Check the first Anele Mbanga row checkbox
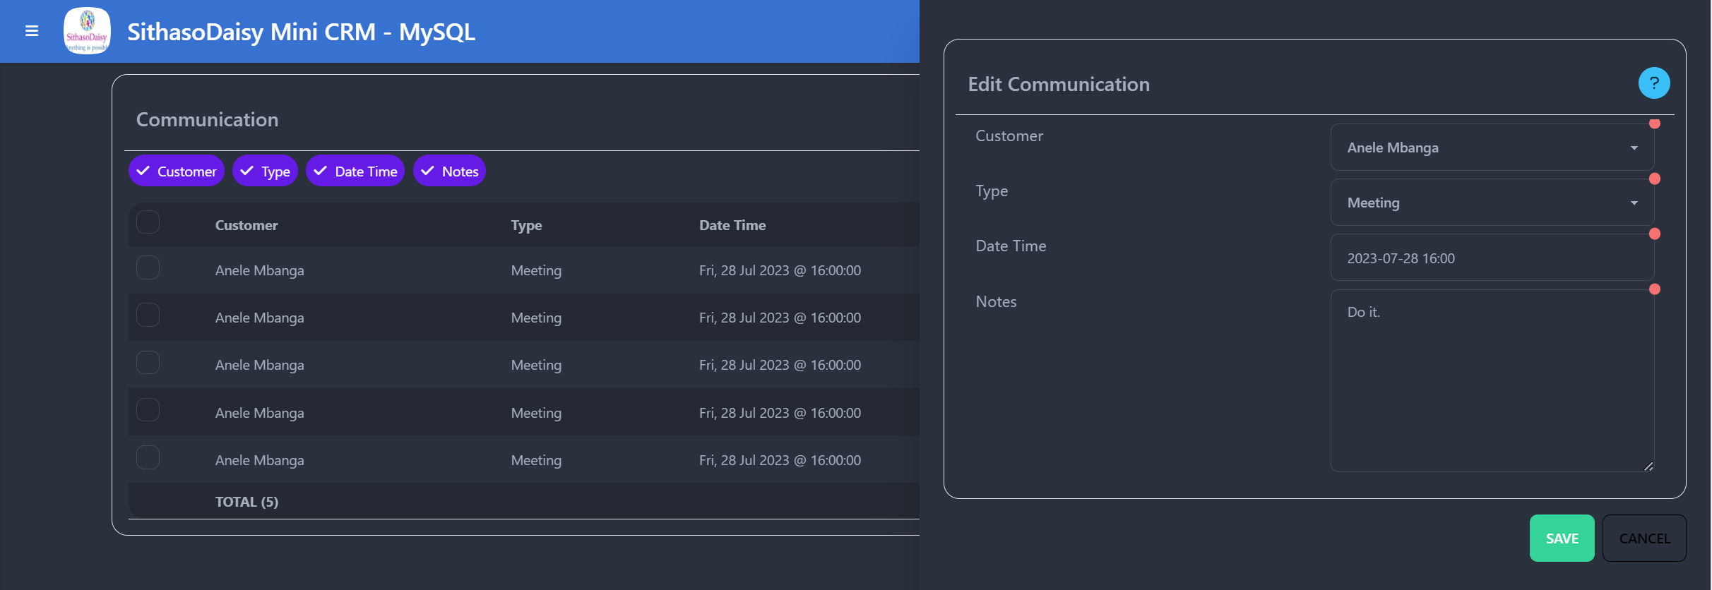 148,268
